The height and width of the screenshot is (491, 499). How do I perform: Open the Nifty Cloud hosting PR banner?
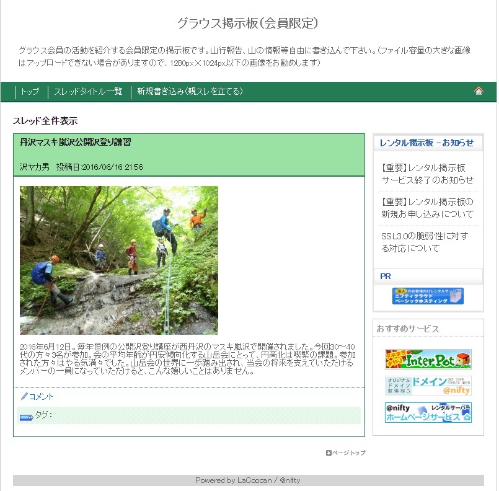click(x=428, y=296)
